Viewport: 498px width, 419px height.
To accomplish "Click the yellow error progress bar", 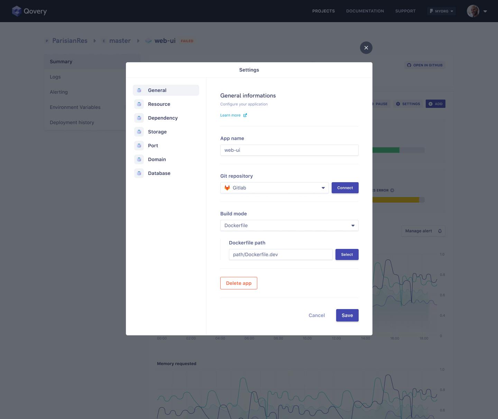I will [x=396, y=200].
